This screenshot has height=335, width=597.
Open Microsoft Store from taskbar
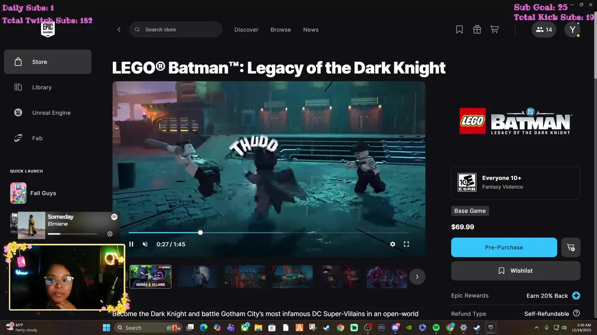(x=272, y=328)
